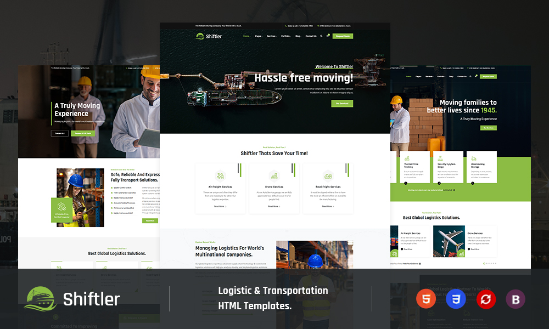The width and height of the screenshot is (549, 329).
Task: Open Contact Us in center navigation
Action: click(x=311, y=36)
